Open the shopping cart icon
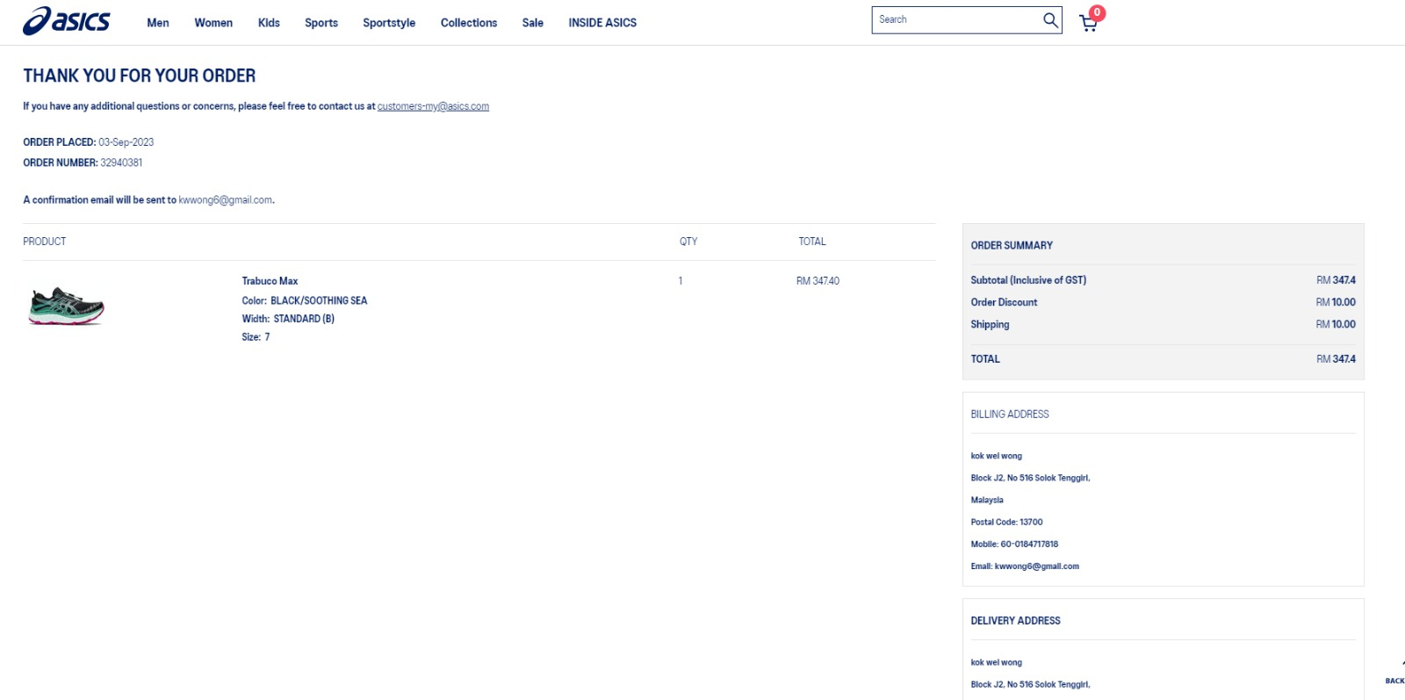This screenshot has height=700, width=1405. pyautogui.click(x=1089, y=22)
